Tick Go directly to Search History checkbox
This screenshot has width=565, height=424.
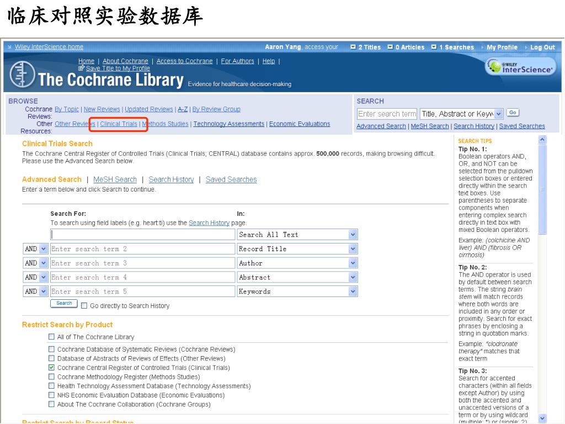click(x=84, y=306)
